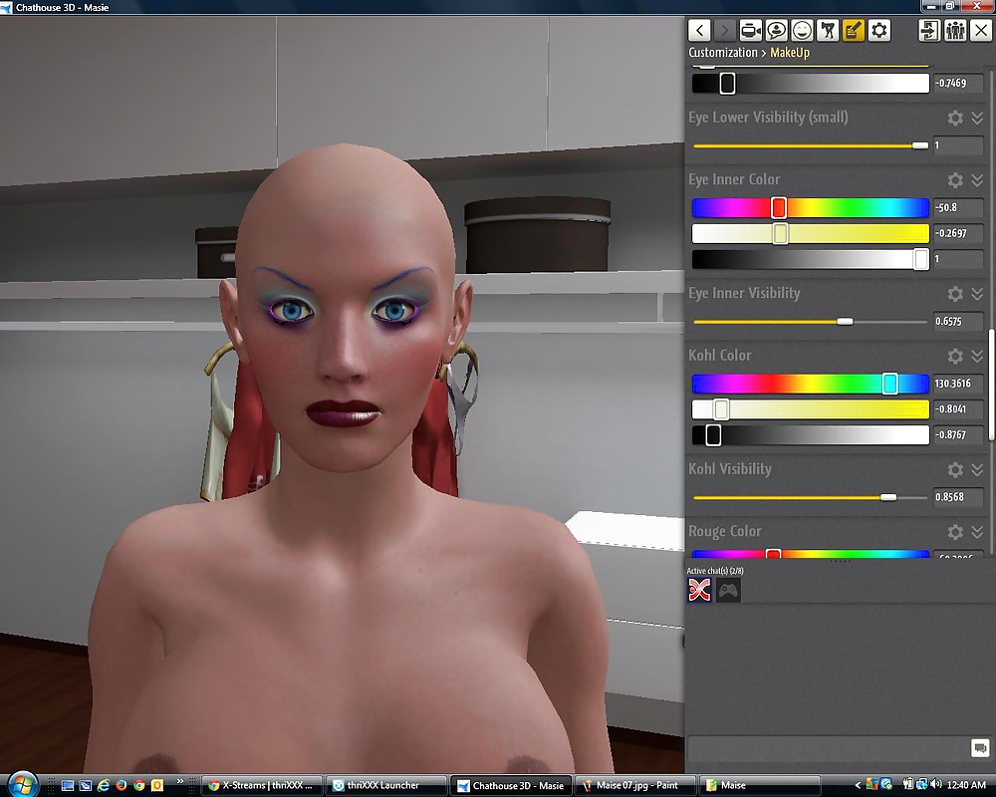
Task: Click the chat message input field
Action: 827,748
